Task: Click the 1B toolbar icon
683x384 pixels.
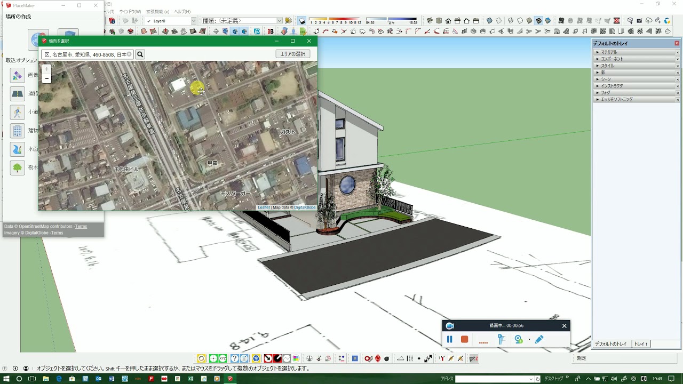Action: 271,31
